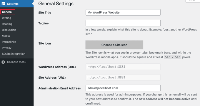Click the Site Title label
200x106 pixels.
point(45,13)
